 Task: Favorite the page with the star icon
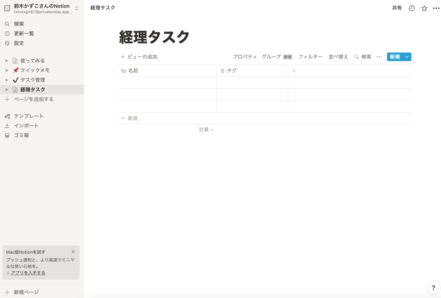(424, 8)
